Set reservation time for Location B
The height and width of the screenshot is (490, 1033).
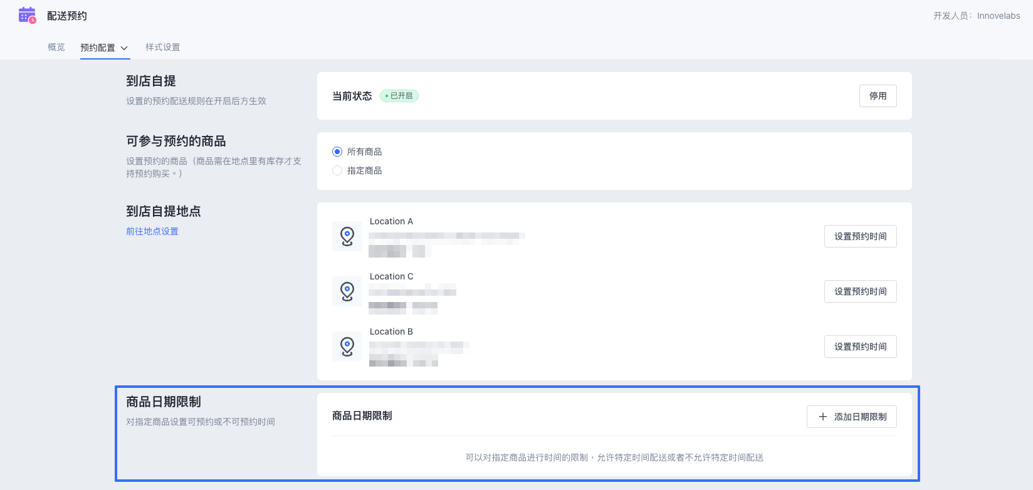861,347
